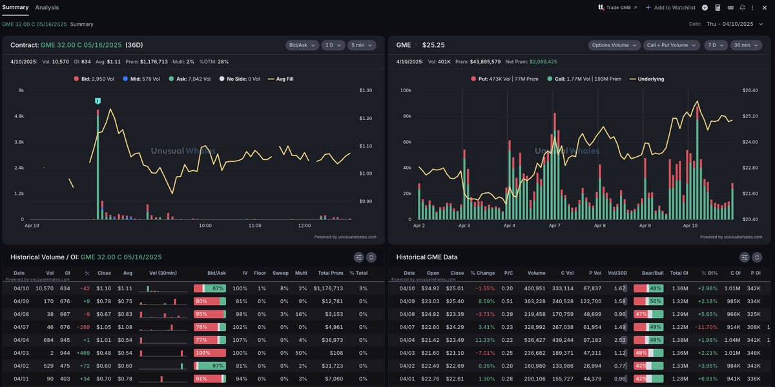The width and height of the screenshot is (775, 387).
Task: Click Add to Watchlist
Action: [x=670, y=8]
